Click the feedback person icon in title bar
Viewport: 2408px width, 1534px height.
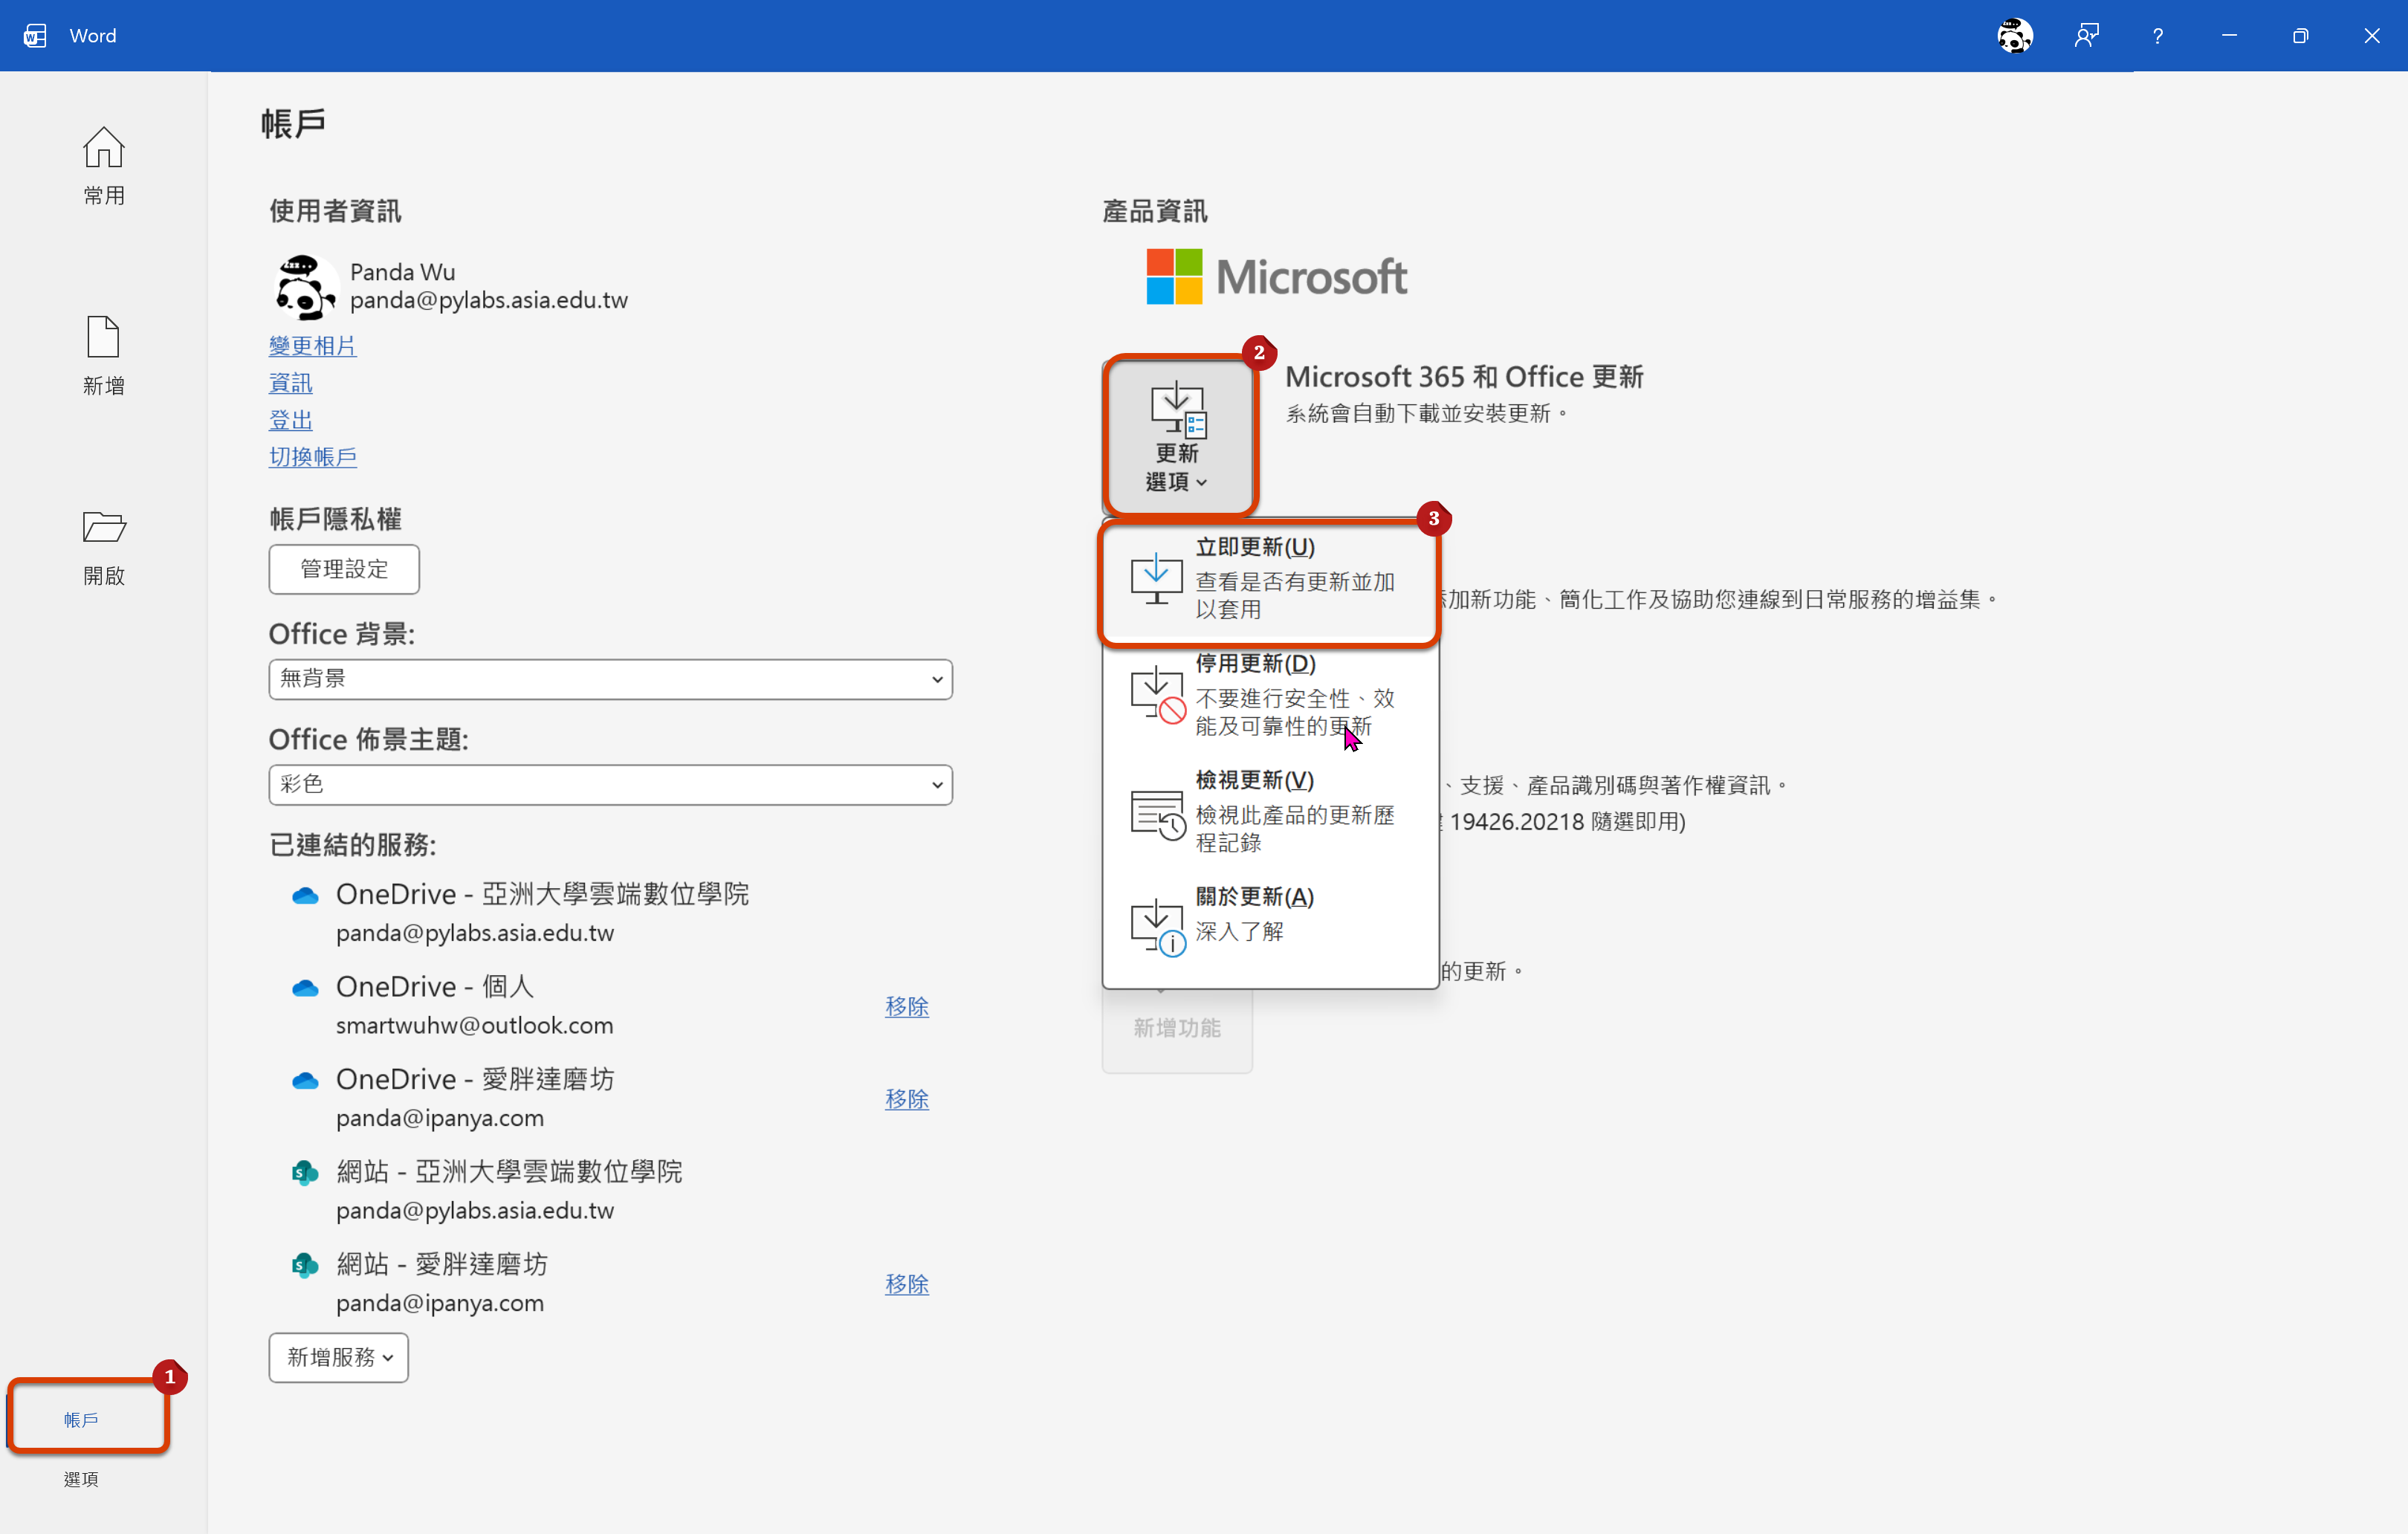click(x=2086, y=36)
